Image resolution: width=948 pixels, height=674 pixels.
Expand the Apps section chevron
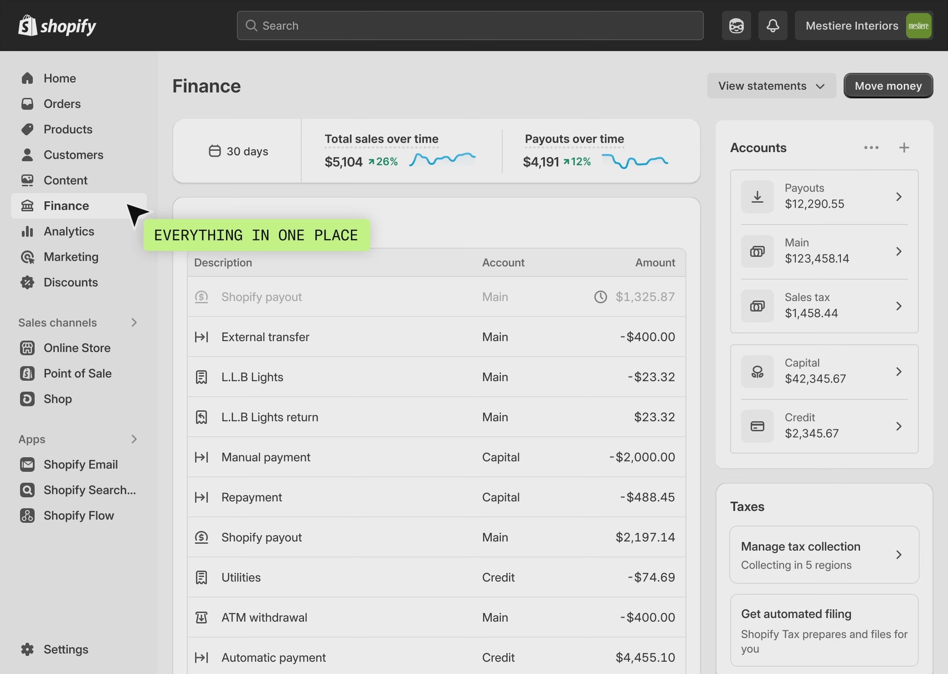[134, 439]
